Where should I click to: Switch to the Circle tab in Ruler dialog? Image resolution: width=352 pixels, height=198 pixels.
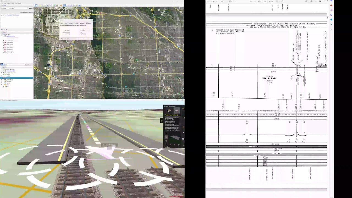point(77,23)
